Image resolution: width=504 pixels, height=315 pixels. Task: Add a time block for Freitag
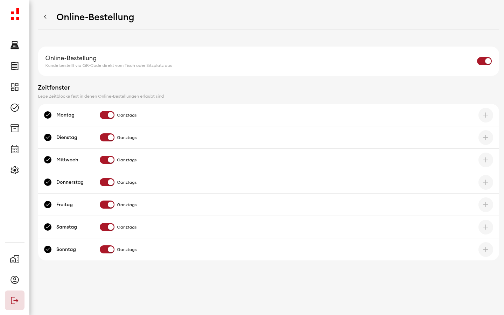(486, 205)
